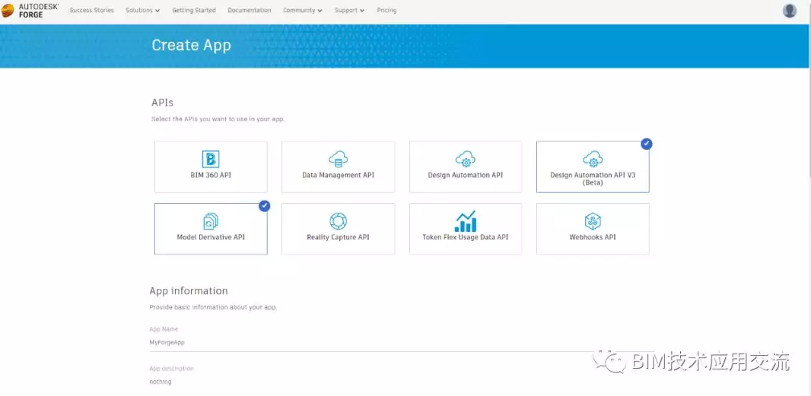Open the Getting Started link

coord(193,11)
